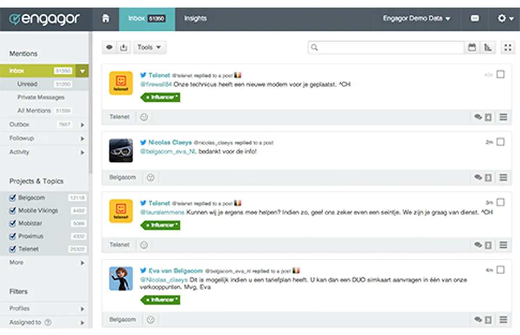520x335 pixels.
Task: Uncheck the Telenet project checkbox
Action: [x=13, y=250]
